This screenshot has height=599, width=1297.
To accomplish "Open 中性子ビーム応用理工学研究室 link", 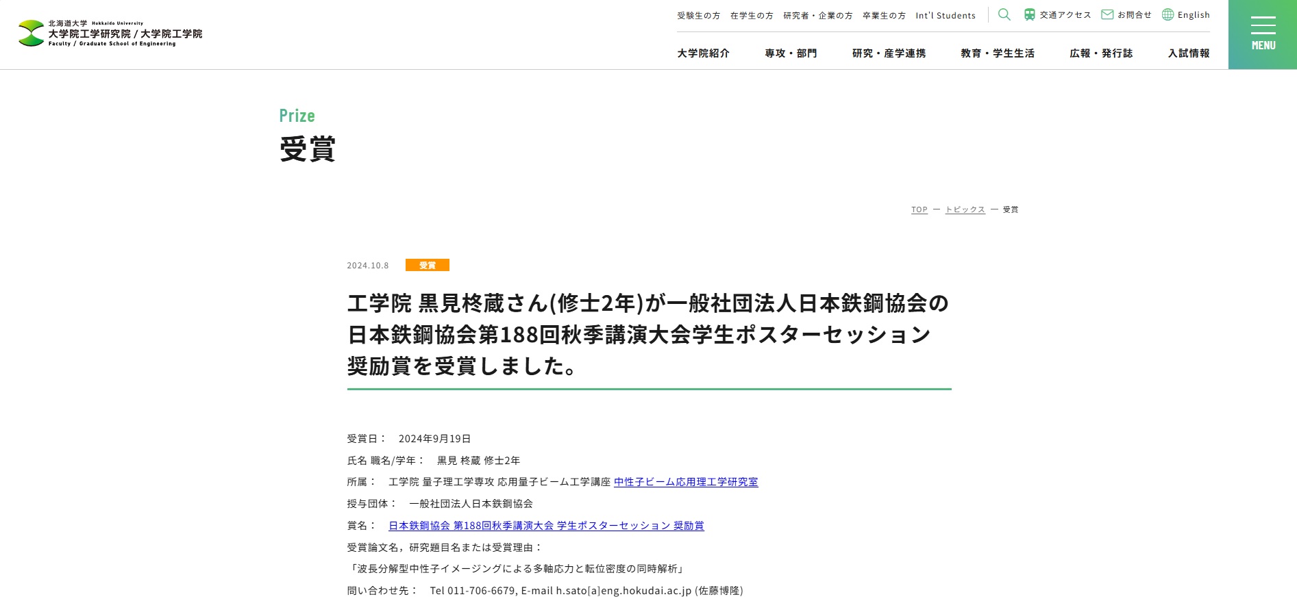I will (x=686, y=482).
